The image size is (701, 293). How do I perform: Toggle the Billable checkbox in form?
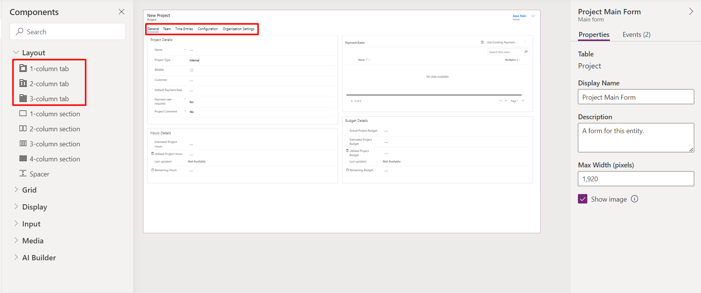(192, 70)
